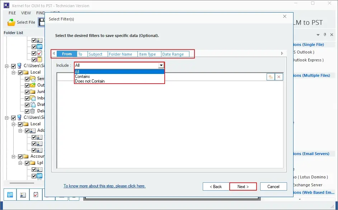The width and height of the screenshot is (338, 210).
Task: Click the add filter entry icon
Action: [271, 77]
